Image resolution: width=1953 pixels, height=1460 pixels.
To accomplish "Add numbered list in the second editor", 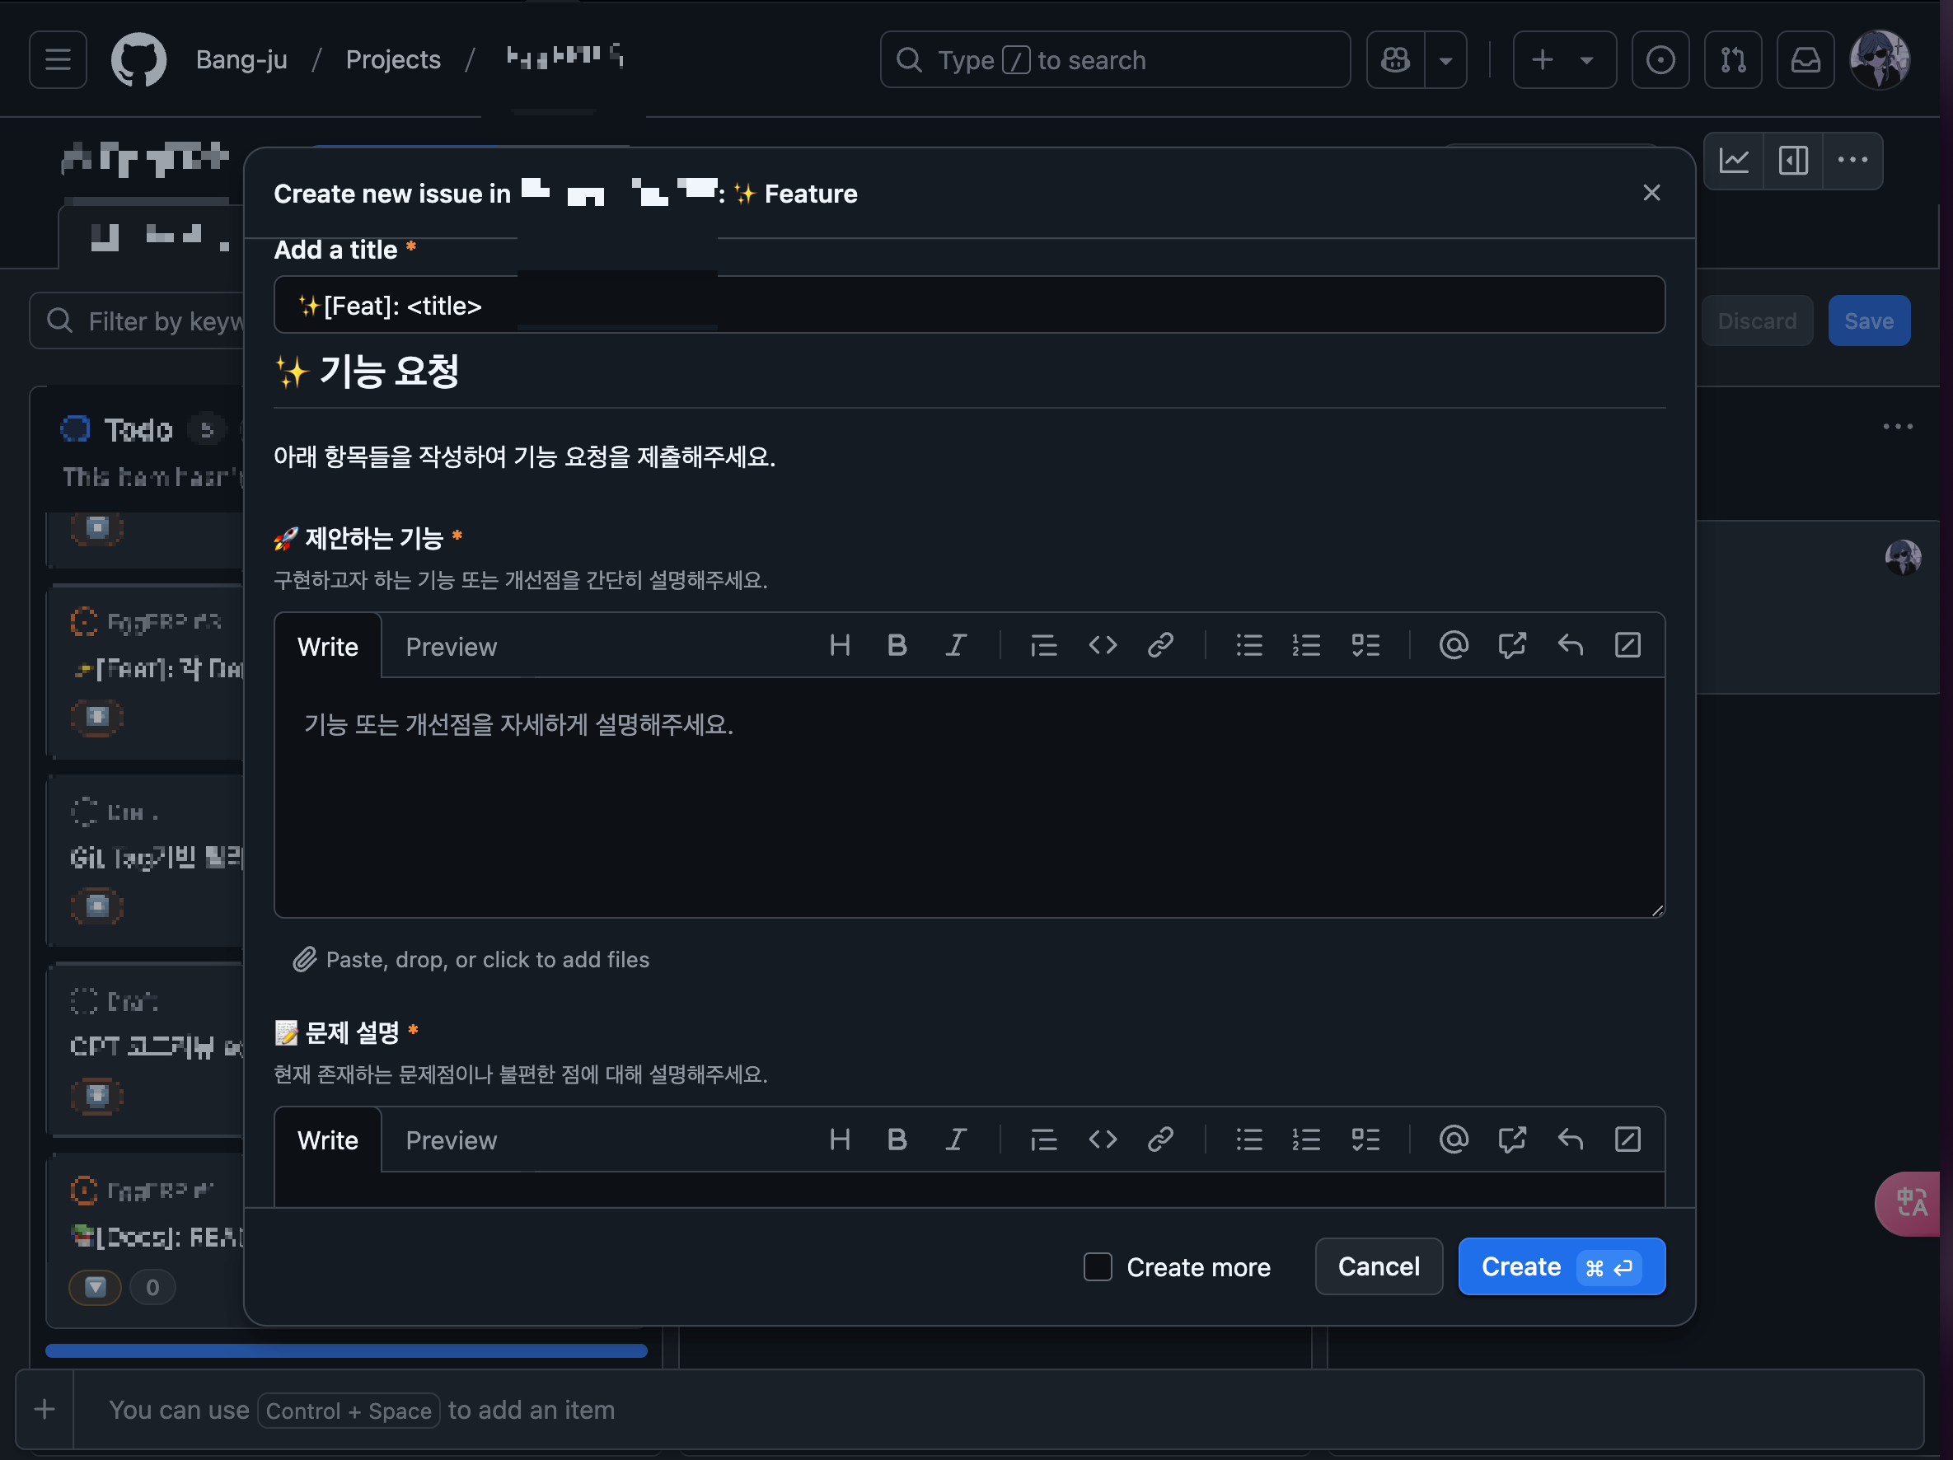I will click(1306, 1139).
